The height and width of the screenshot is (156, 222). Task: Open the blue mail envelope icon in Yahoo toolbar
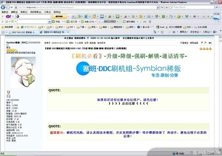click(x=102, y=17)
